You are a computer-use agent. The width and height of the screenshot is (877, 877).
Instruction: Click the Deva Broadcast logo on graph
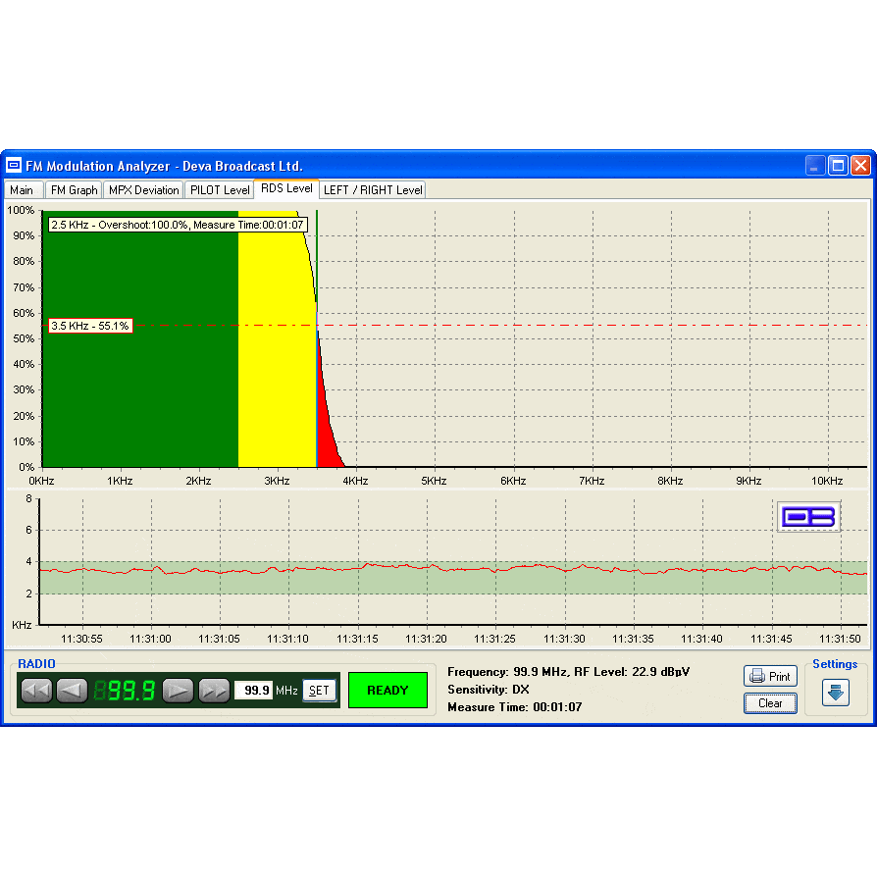point(808,517)
